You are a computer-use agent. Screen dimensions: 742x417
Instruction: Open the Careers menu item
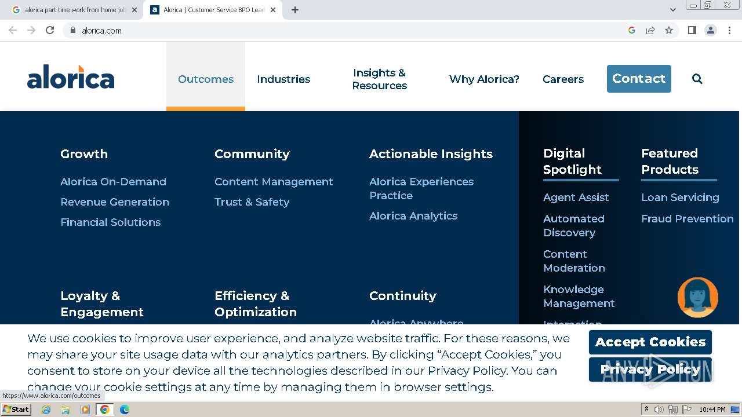click(563, 79)
